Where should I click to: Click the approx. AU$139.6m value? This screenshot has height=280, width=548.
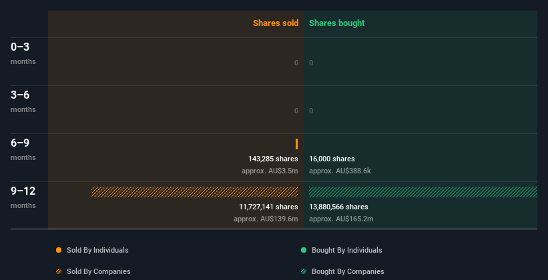266,219
